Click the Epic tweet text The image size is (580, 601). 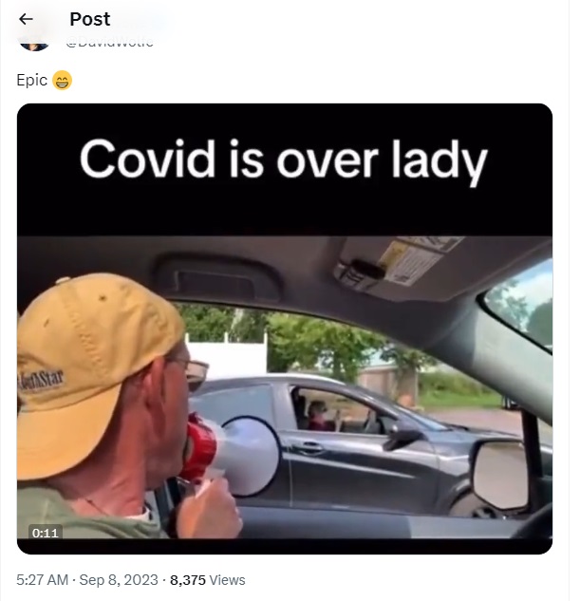[x=31, y=81]
